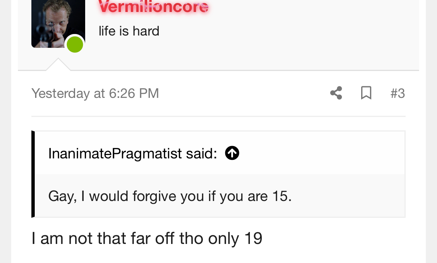This screenshot has width=437, height=263.
Task: Click the divider line under the timestamp
Action: pyautogui.click(x=218, y=116)
